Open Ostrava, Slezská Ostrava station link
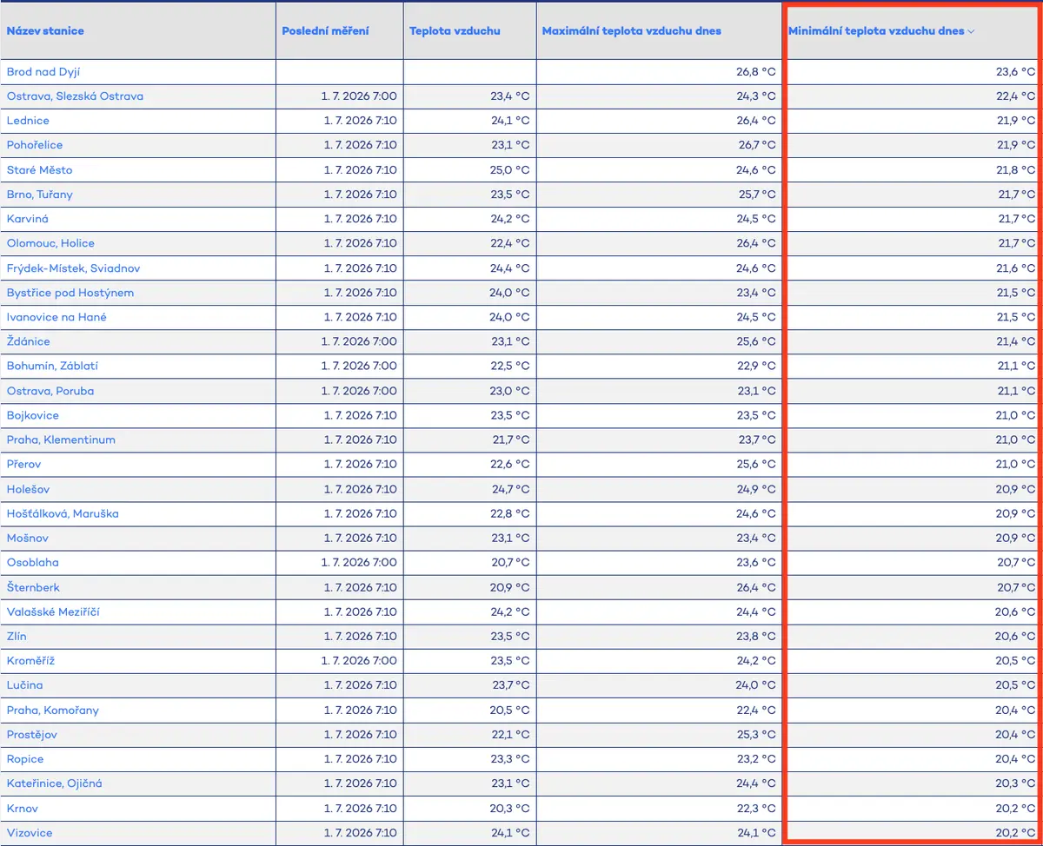 point(75,96)
